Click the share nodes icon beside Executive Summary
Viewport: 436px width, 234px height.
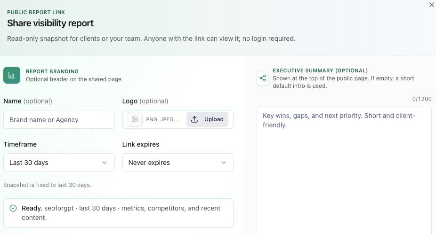tap(263, 78)
